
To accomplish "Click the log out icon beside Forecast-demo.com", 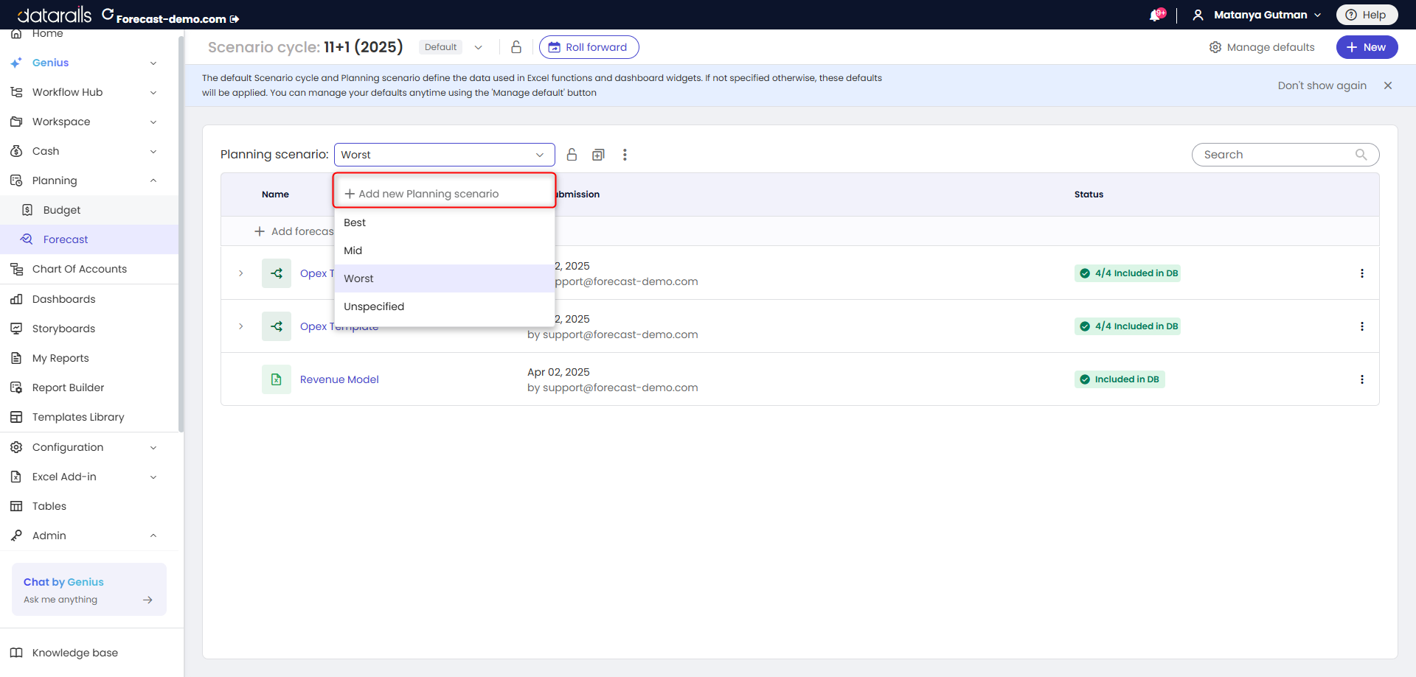I will [235, 19].
